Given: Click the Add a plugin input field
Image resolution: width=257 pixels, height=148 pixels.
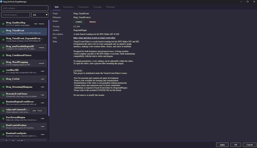Looking at the screenshot, I should (x=25, y=8).
